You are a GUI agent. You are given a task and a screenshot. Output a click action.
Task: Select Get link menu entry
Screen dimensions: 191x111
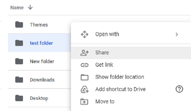(x=104, y=65)
